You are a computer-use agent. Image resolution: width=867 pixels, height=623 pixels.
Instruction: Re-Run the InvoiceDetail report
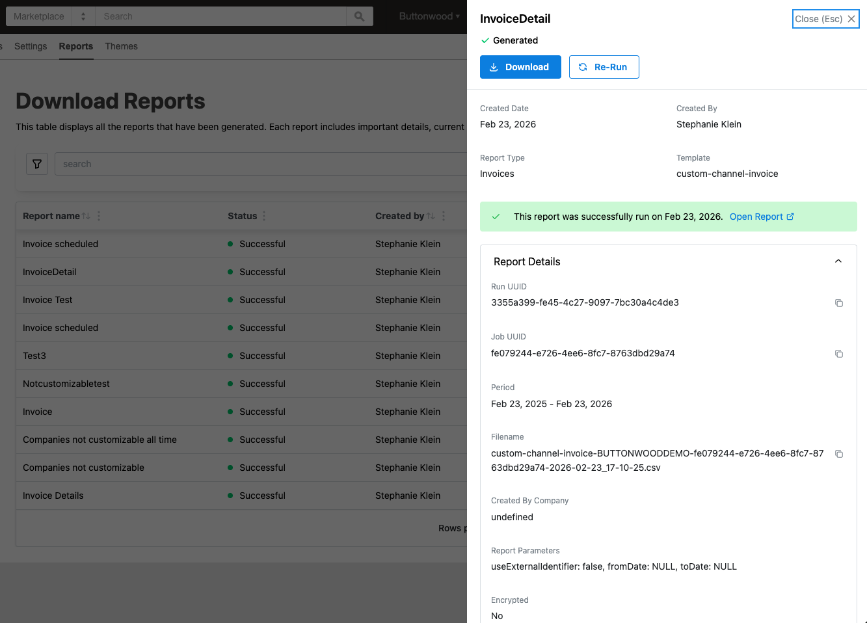point(604,67)
